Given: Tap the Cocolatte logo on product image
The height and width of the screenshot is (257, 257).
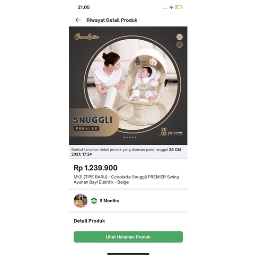Looking at the screenshot, I should point(87,37).
